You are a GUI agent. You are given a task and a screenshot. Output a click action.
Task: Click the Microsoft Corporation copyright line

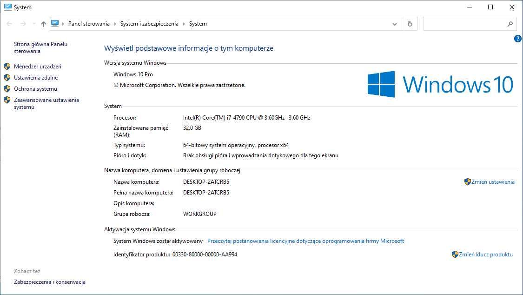tap(179, 85)
